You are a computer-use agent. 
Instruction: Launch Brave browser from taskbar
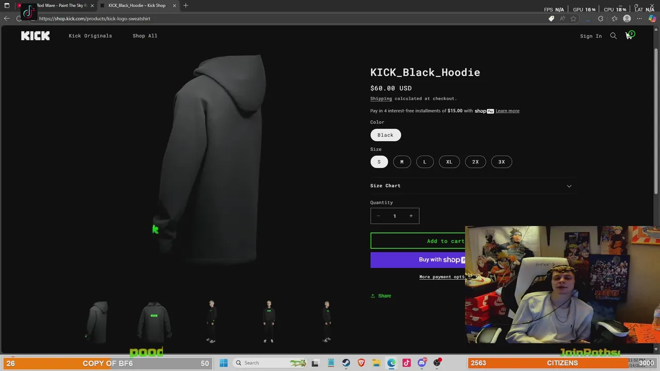(361, 363)
